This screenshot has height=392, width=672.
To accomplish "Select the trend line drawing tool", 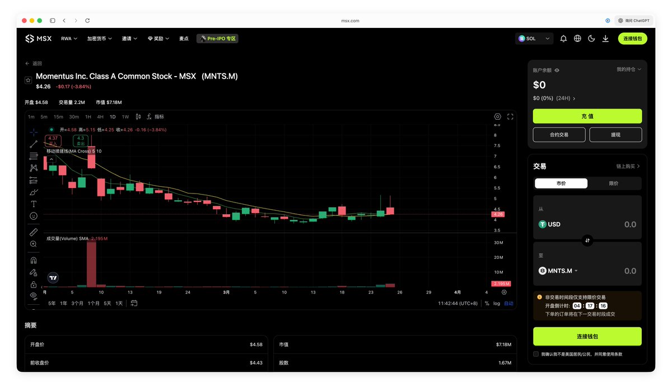I will tap(34, 144).
